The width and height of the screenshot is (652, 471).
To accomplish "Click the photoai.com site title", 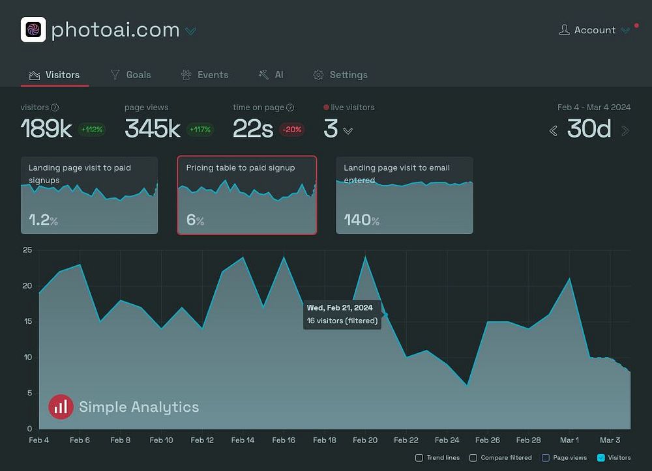I will point(115,30).
